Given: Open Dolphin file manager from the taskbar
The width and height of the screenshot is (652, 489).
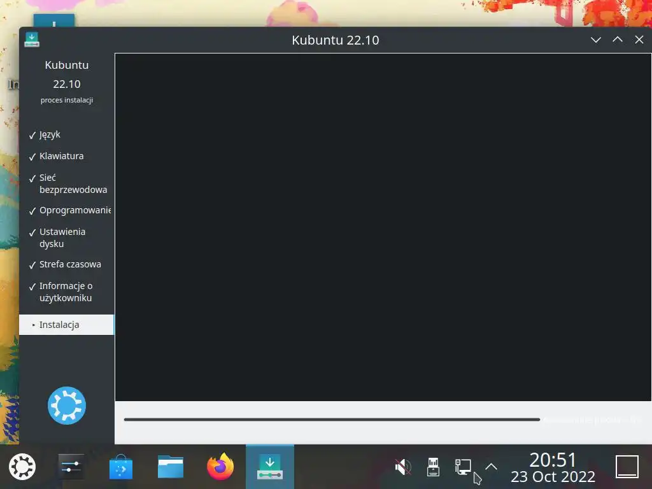Looking at the screenshot, I should [x=171, y=467].
